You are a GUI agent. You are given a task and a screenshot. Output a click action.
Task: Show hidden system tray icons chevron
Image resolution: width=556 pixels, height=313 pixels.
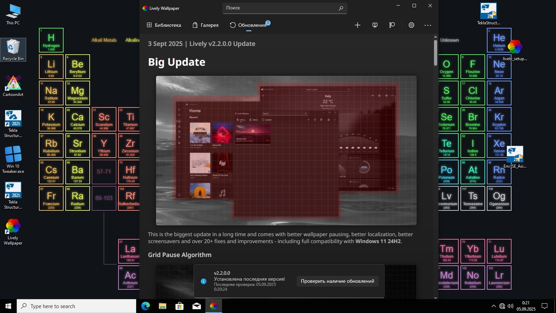coord(493,306)
